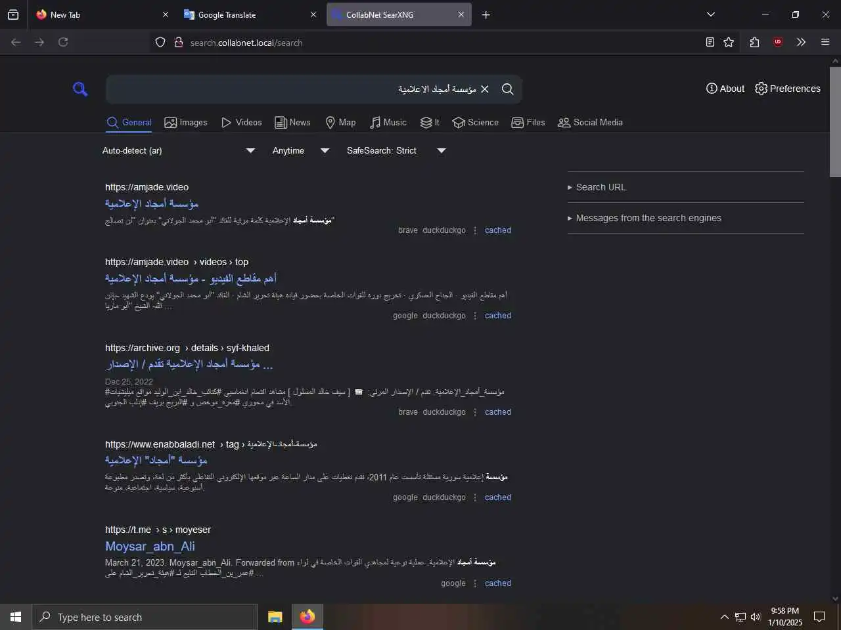Go back in browser history
Image resolution: width=841 pixels, height=630 pixels.
coord(16,42)
